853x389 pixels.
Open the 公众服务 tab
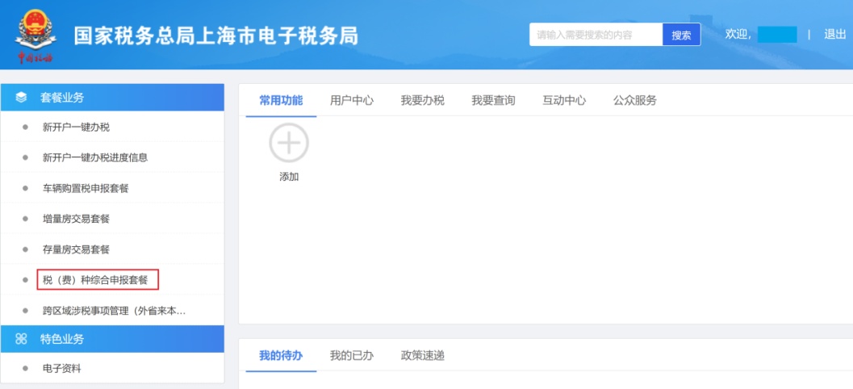635,101
